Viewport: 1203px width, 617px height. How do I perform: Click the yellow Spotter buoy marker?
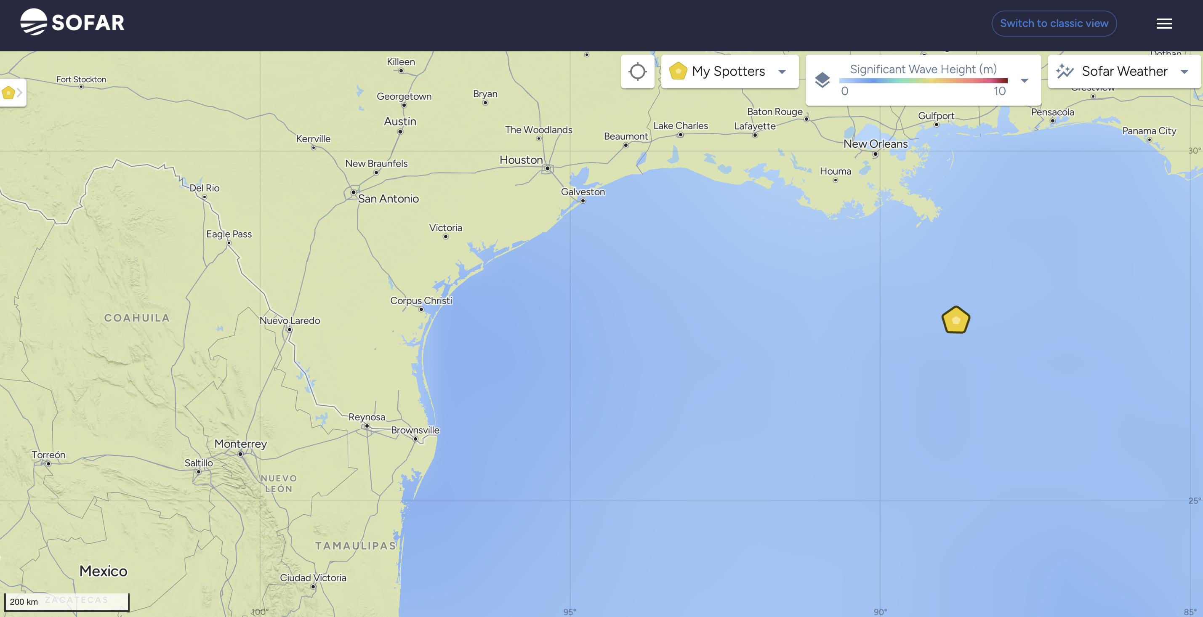point(955,320)
